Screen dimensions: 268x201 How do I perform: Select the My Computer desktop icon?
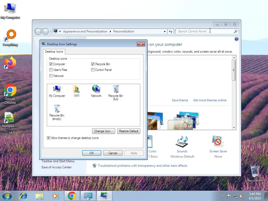pos(10,11)
